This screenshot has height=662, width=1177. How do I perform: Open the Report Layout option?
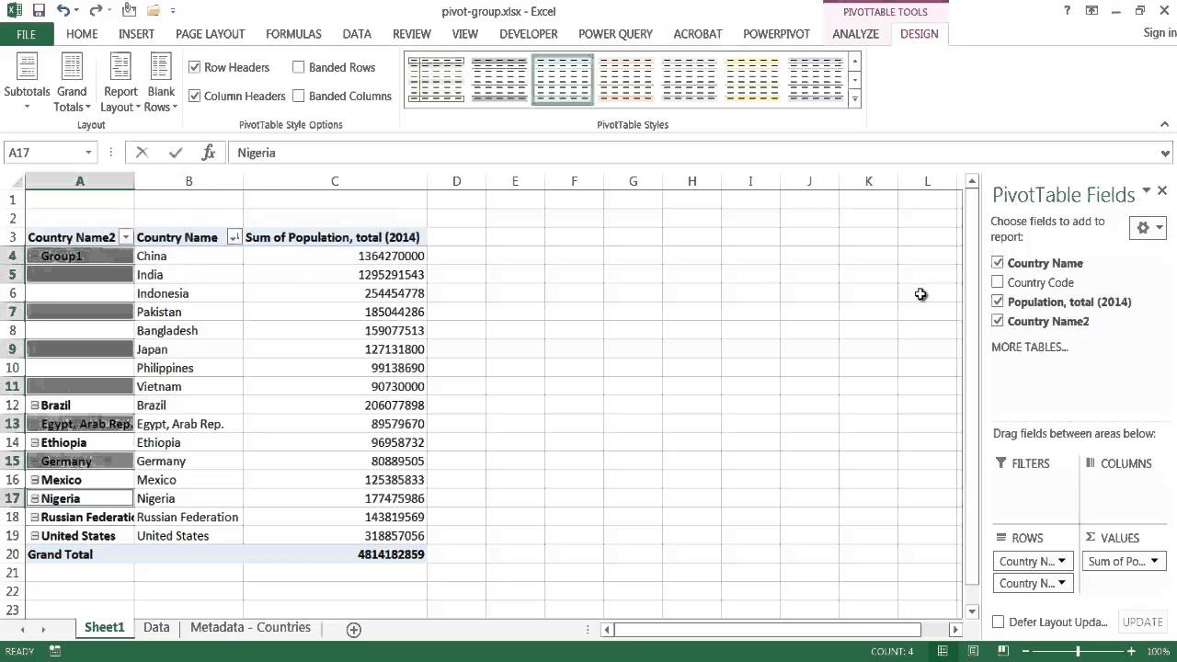[x=120, y=83]
